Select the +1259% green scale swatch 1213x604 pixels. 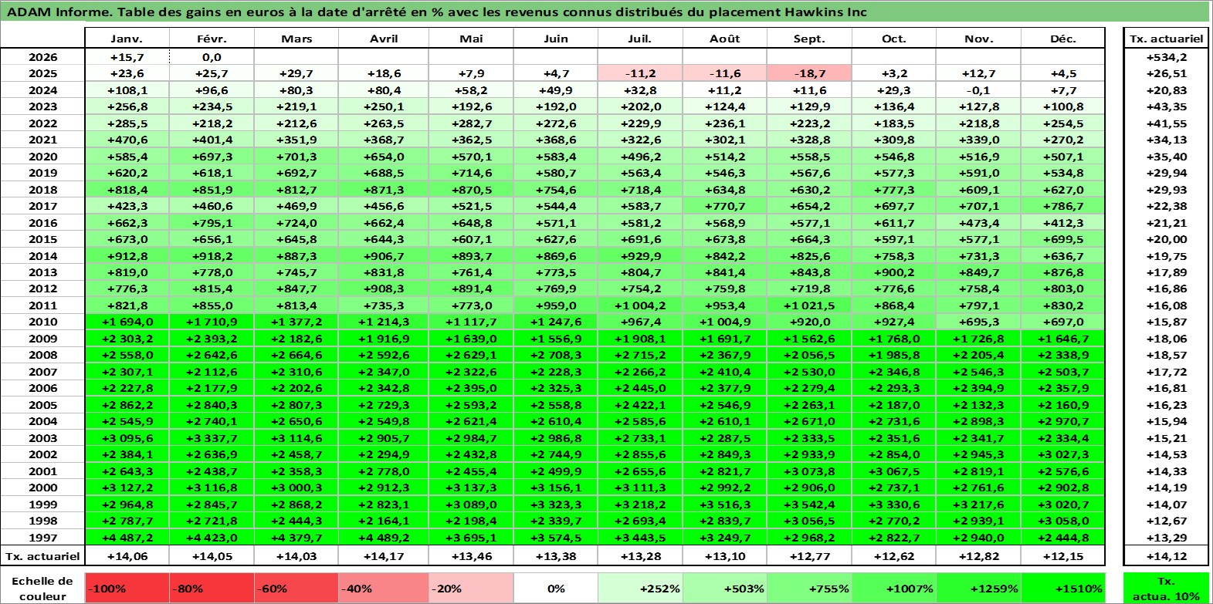(979, 588)
